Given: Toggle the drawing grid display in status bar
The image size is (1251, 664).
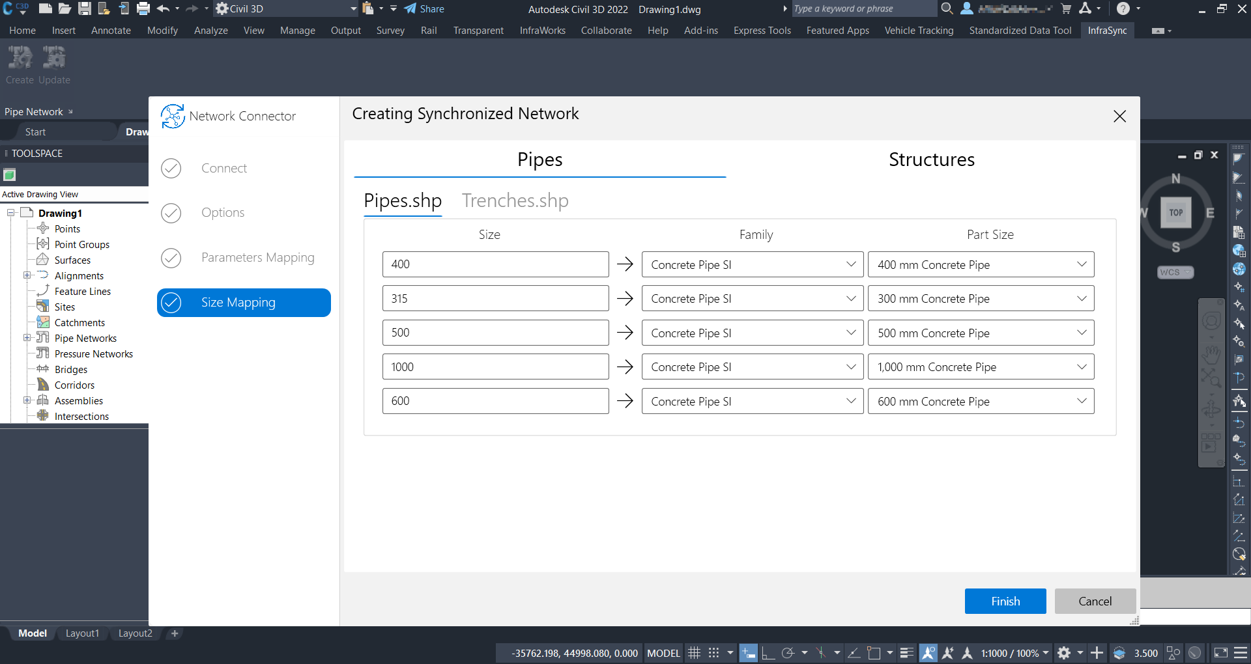Looking at the screenshot, I should 695,653.
